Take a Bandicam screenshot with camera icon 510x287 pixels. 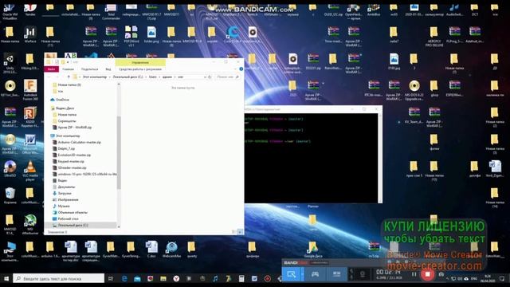coord(441,274)
